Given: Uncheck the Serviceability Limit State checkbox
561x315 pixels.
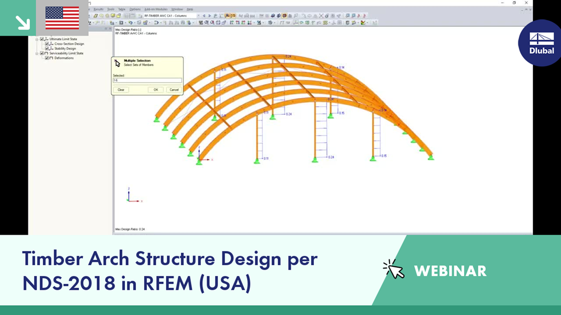Looking at the screenshot, I should 42,53.
